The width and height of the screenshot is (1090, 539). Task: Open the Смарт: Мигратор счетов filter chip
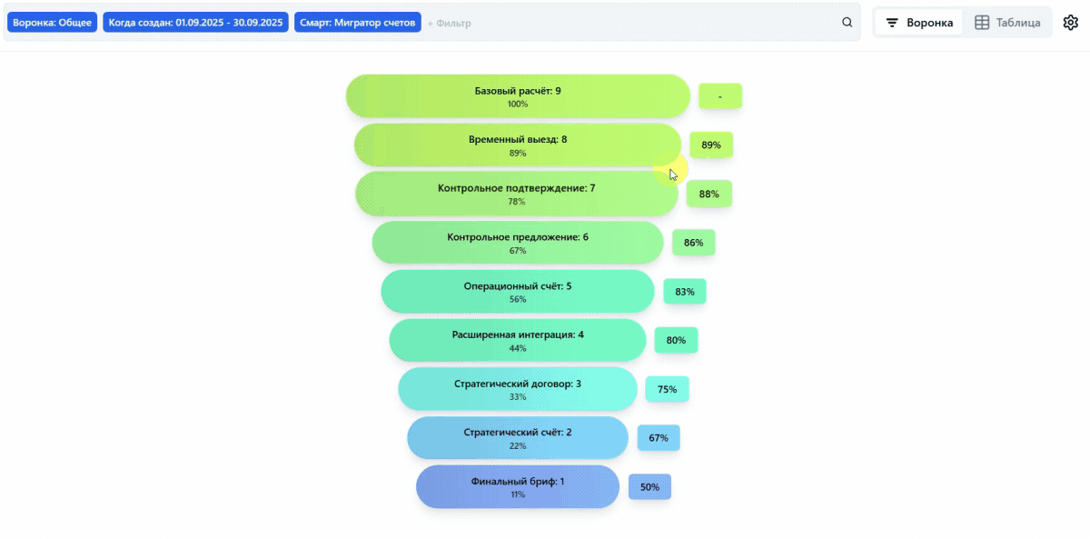(358, 23)
